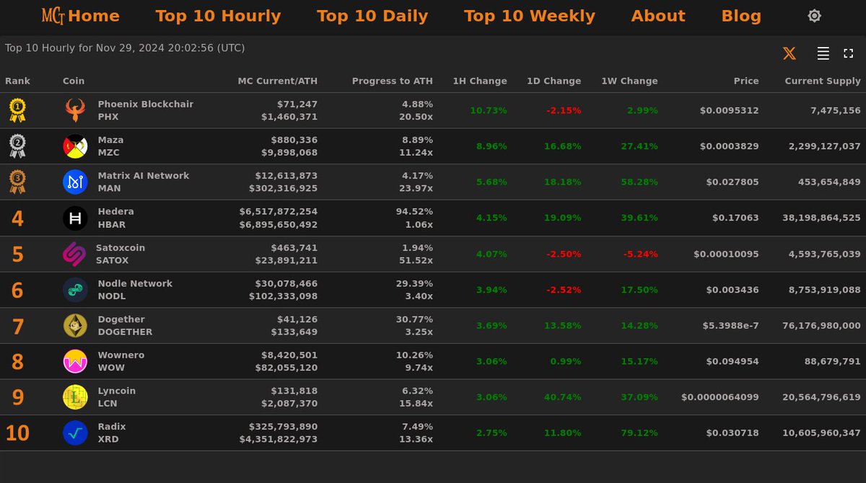Open the Maza coin name link
Screen dimensions: 866x483
tap(110, 140)
